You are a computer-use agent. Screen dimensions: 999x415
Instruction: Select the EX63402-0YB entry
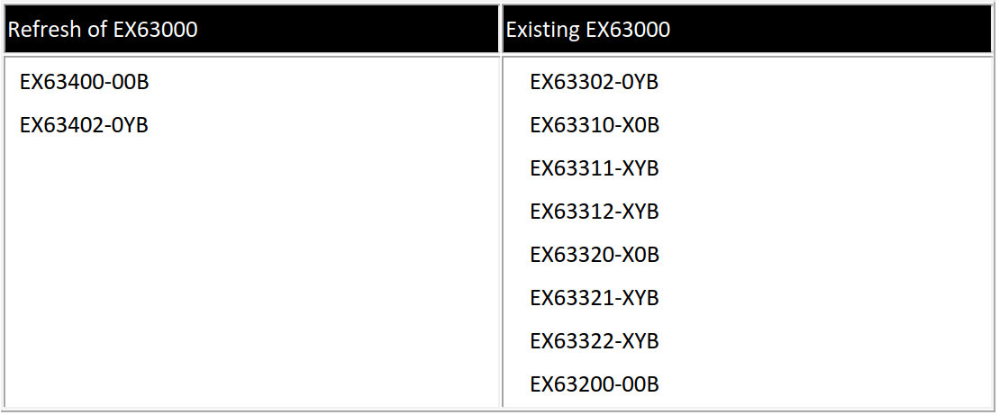point(84,125)
